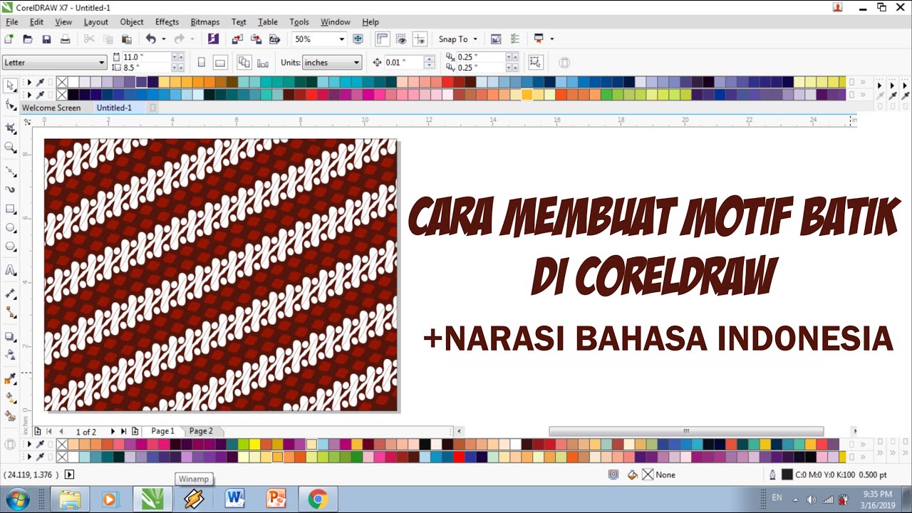Click the Open folder icon in the toolbar
This screenshot has width=912, height=513.
click(28, 39)
